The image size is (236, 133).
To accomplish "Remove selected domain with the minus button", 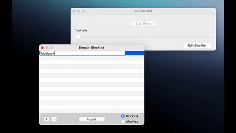I will (54, 119).
